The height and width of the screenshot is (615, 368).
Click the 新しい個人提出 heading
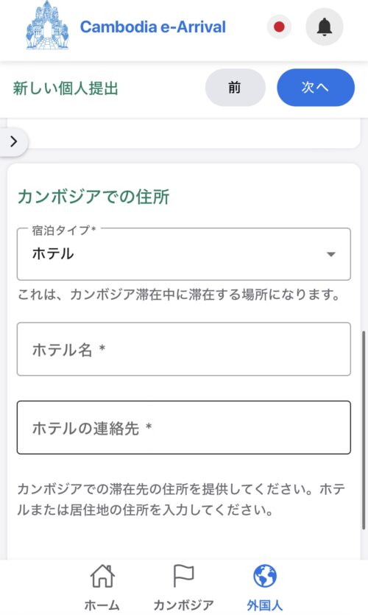coord(66,88)
